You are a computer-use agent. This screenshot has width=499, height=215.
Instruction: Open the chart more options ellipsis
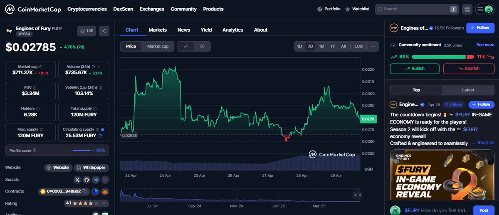click(373, 46)
